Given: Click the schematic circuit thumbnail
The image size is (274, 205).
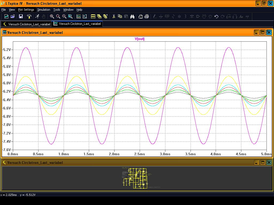Looking at the screenshot, I should [137, 178].
